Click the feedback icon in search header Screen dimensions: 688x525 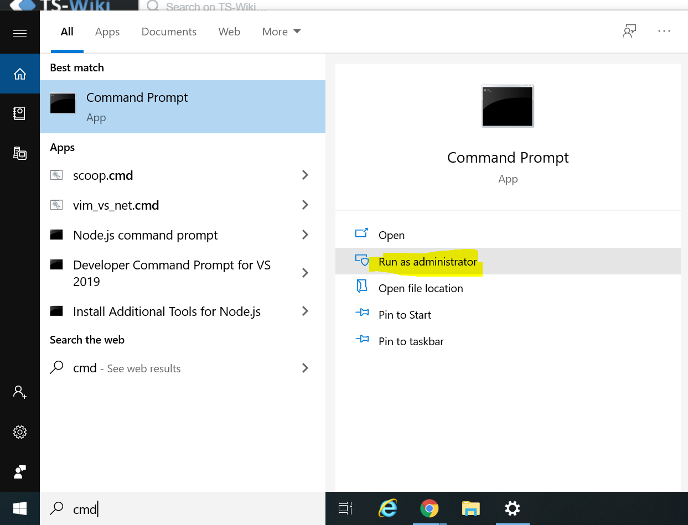(629, 32)
